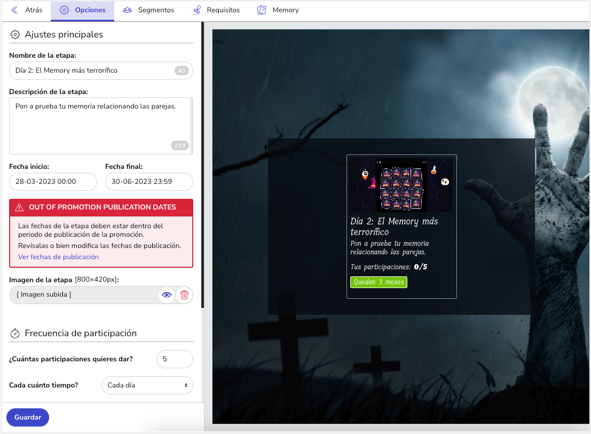This screenshot has height=434, width=591.
Task: Click the preview title Día 2: El Memory más terrorífico
Action: point(394,227)
